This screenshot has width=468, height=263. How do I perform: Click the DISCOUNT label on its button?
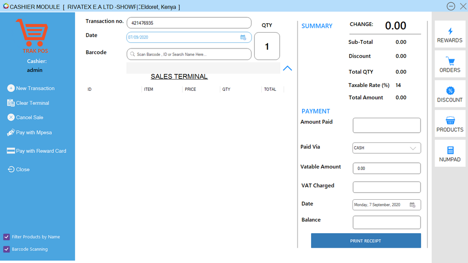pyautogui.click(x=450, y=100)
